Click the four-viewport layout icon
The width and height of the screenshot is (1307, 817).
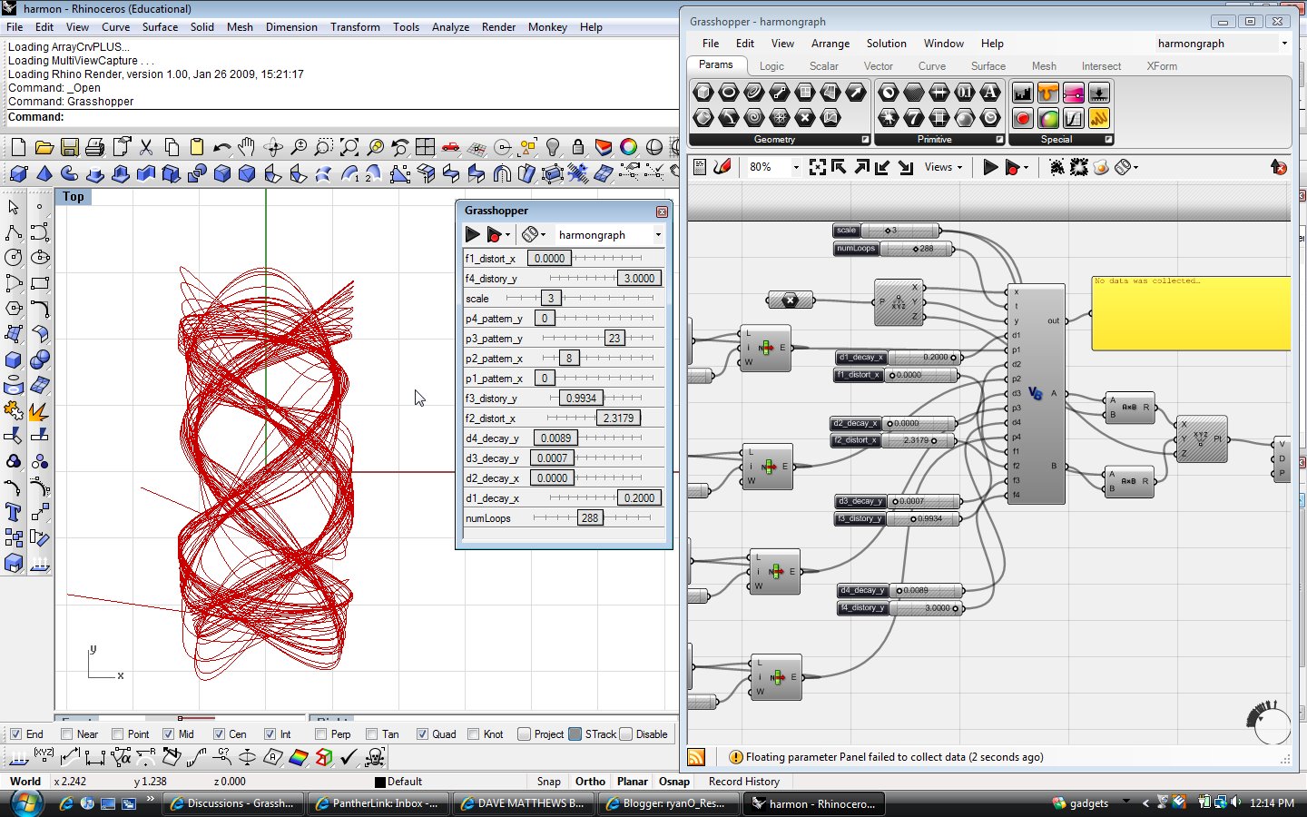[425, 147]
